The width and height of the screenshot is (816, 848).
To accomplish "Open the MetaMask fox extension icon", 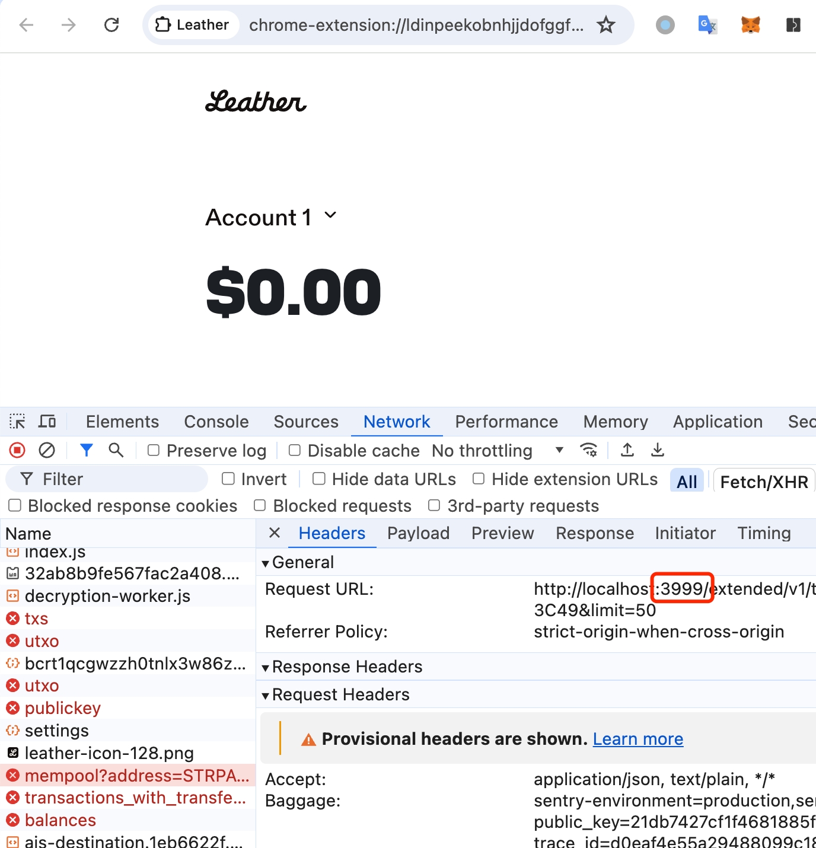I will (750, 25).
